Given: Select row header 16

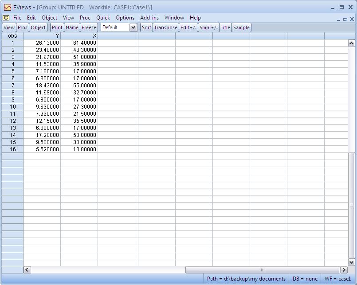Looking at the screenshot, I should (12, 149).
